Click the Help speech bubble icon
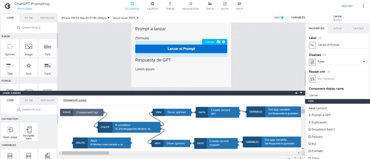The image size is (370, 159). 239,4
